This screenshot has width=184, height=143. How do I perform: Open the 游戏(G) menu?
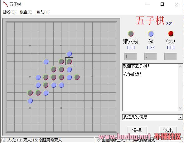[9, 12]
